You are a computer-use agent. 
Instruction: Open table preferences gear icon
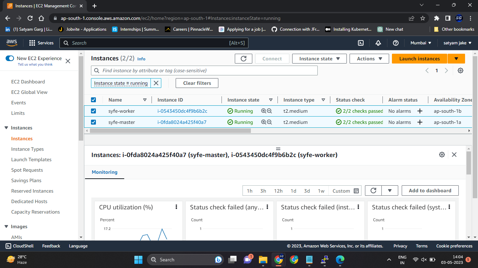461,70
